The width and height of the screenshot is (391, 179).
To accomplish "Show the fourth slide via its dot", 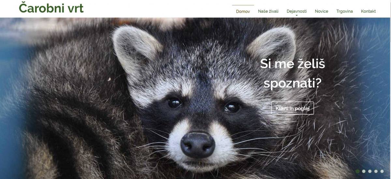I will tap(376, 171).
